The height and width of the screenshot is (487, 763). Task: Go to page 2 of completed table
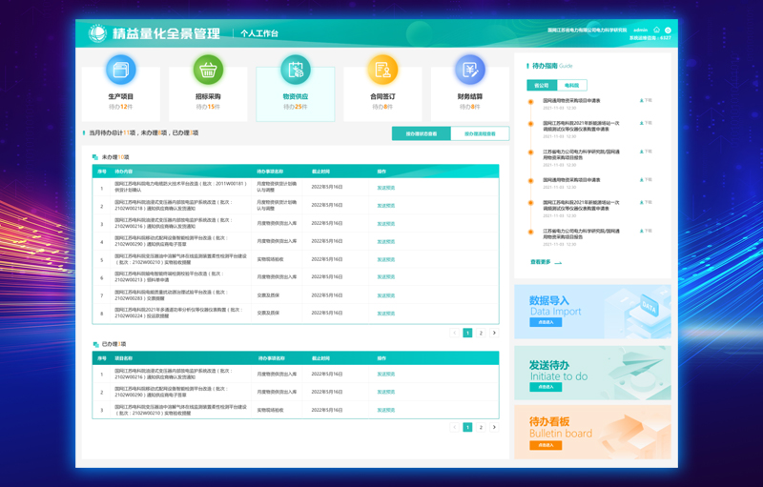click(x=481, y=428)
